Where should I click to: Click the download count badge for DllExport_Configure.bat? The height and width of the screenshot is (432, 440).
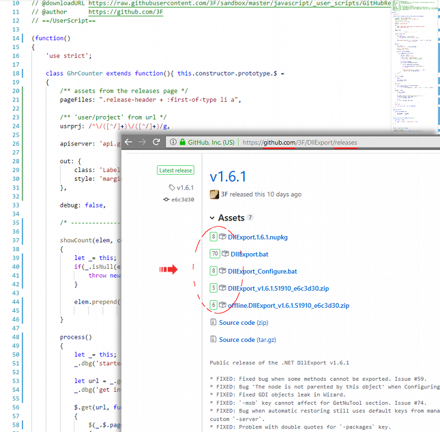pyautogui.click(x=214, y=271)
